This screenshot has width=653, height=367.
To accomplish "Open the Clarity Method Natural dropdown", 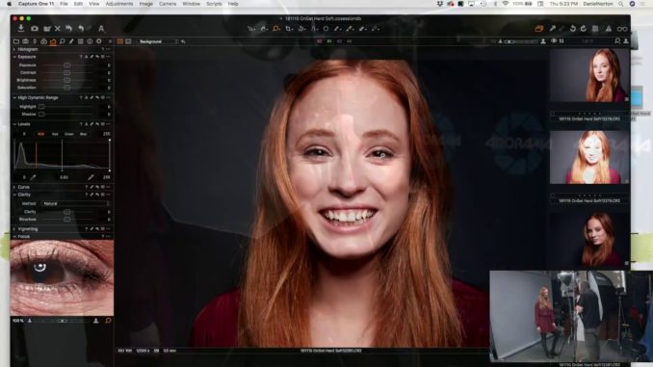I will pyautogui.click(x=76, y=203).
